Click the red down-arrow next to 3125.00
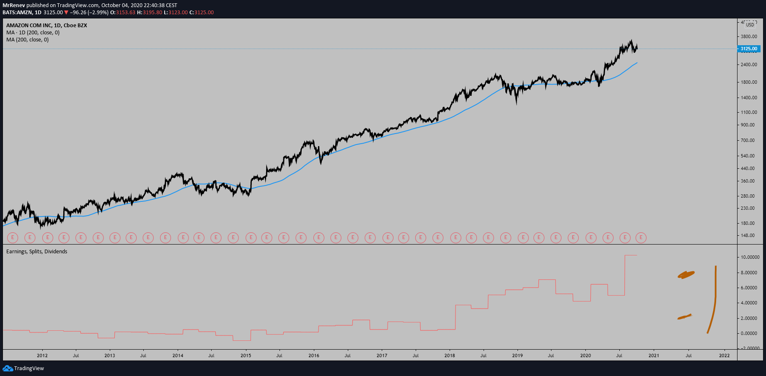 pyautogui.click(x=66, y=13)
